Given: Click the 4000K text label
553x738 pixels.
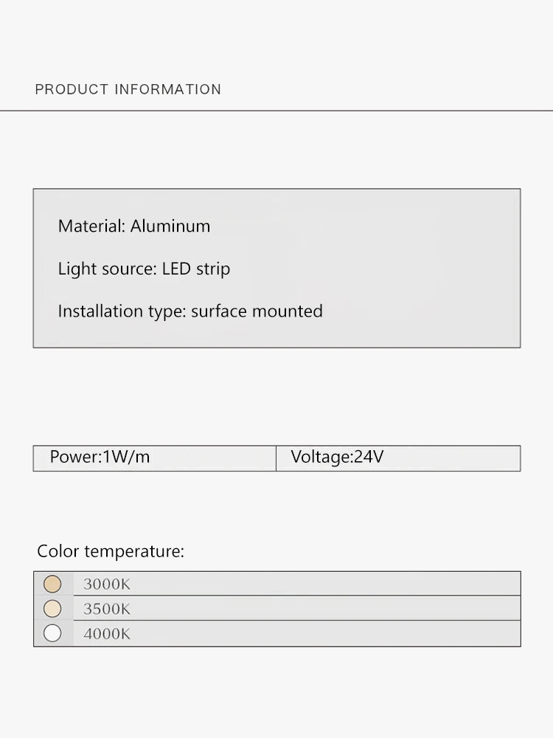Looking at the screenshot, I should pyautogui.click(x=107, y=634).
